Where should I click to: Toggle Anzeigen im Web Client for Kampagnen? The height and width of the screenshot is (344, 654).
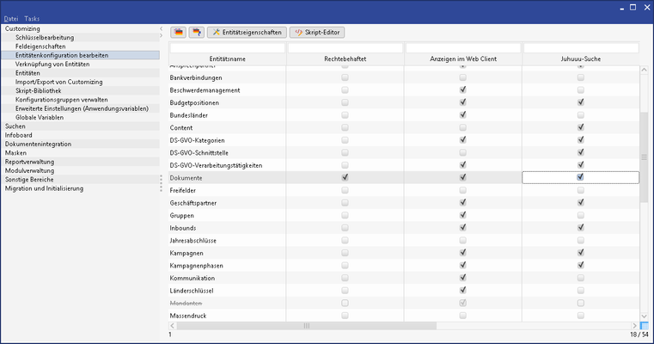click(462, 253)
